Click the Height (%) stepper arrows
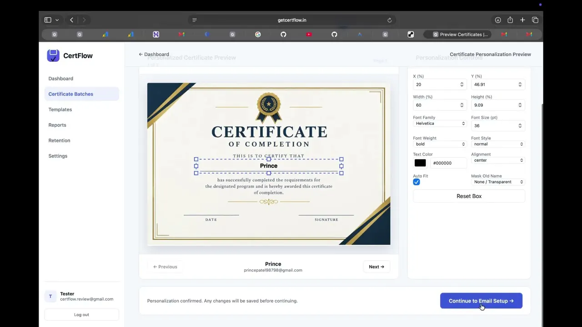This screenshot has width=582, height=327. tap(520, 105)
